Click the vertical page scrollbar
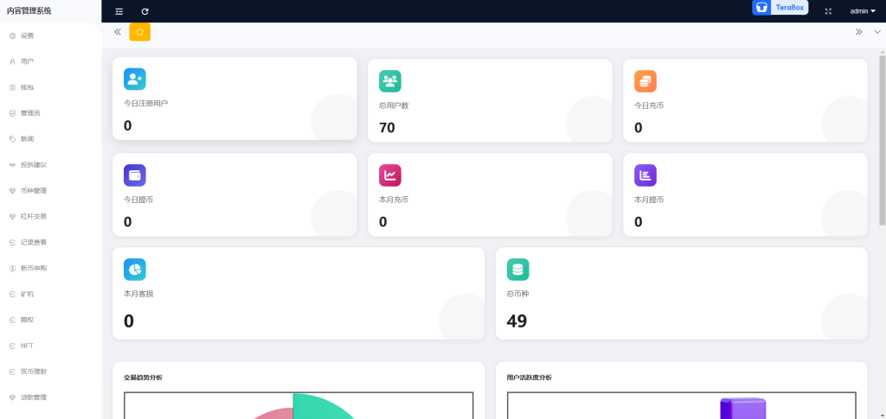The height and width of the screenshot is (419, 886). (882, 138)
